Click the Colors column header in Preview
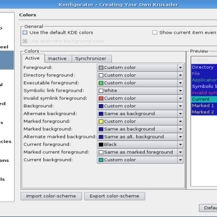Image resolution: width=217 pixels, height=217 pixels. [x=204, y=60]
